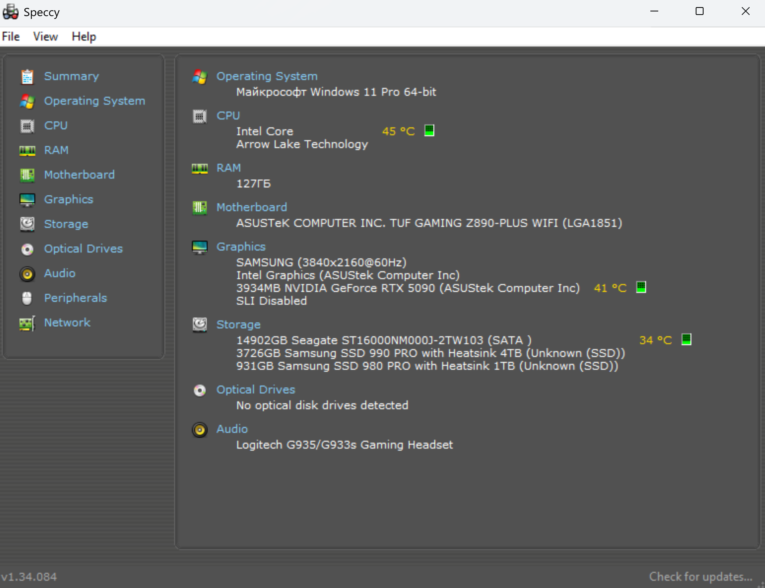
Task: Click the 127ГБ RAM value
Action: tap(253, 184)
